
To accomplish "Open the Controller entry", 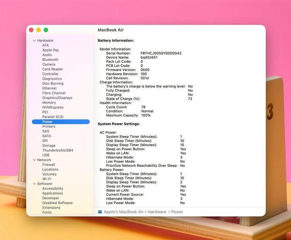I will pyautogui.click(x=50, y=74).
